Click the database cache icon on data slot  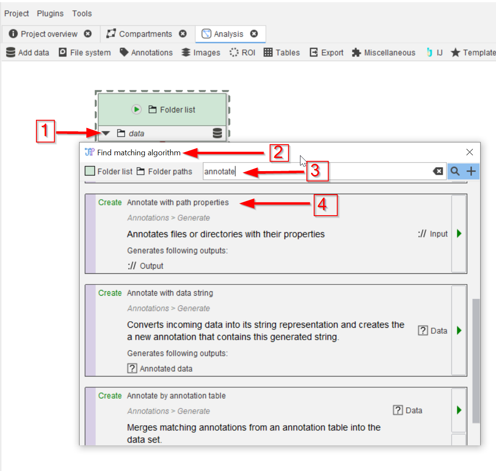pyautogui.click(x=217, y=133)
